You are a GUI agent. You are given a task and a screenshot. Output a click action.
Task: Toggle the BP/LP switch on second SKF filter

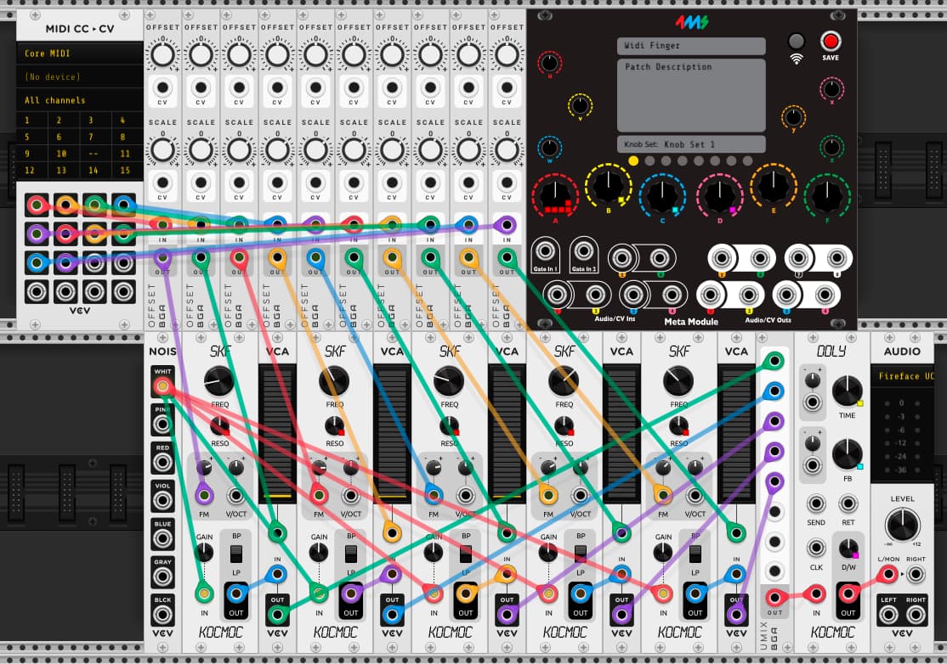point(351,553)
